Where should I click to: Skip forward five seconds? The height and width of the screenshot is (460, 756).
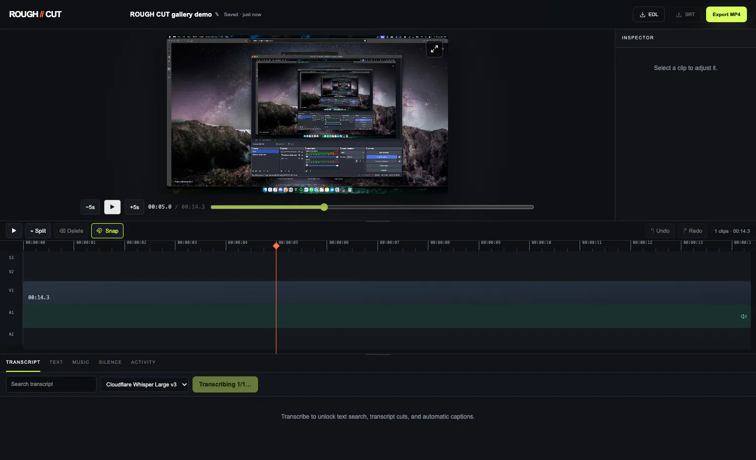pos(135,207)
